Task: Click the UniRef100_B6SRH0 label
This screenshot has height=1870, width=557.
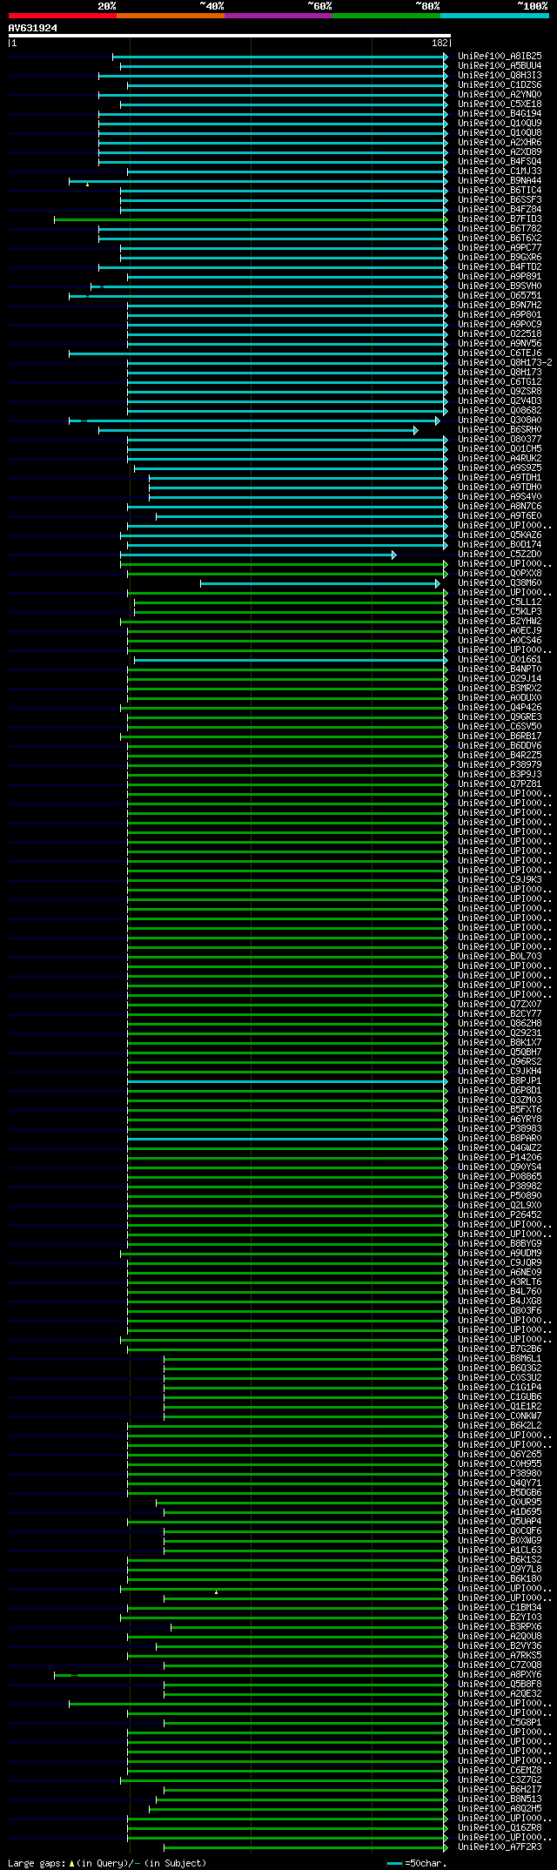Action: coord(500,429)
